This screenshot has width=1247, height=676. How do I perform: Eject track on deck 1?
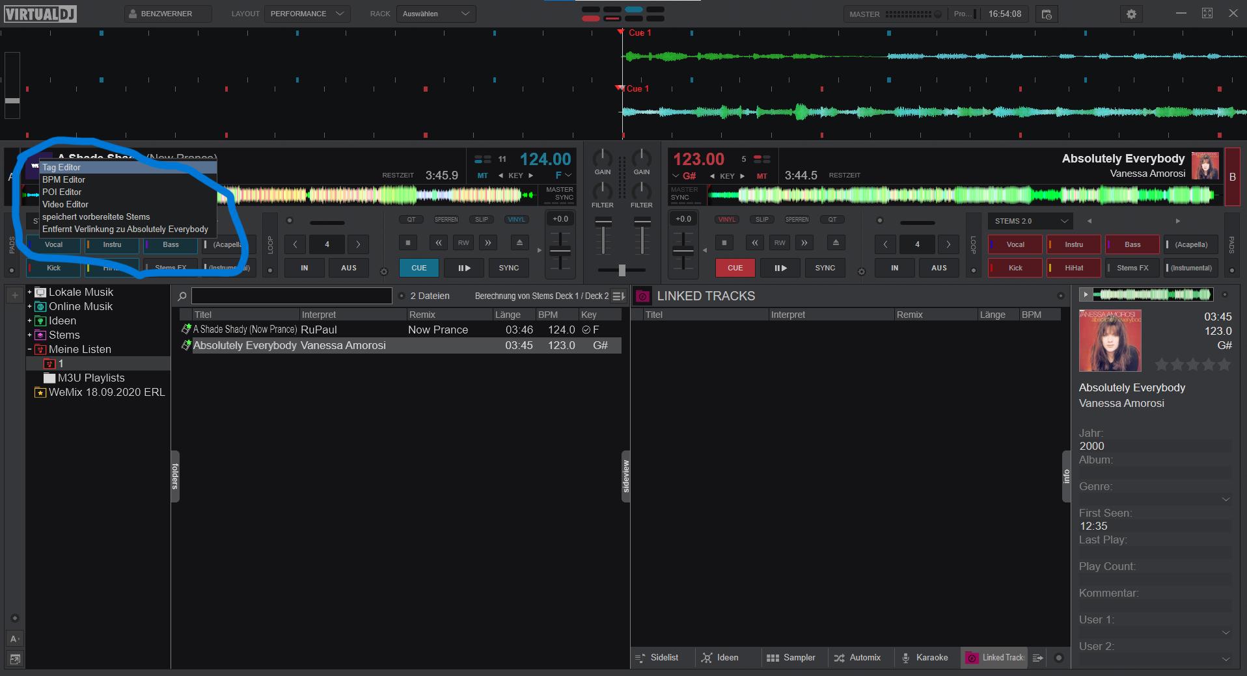tap(519, 243)
